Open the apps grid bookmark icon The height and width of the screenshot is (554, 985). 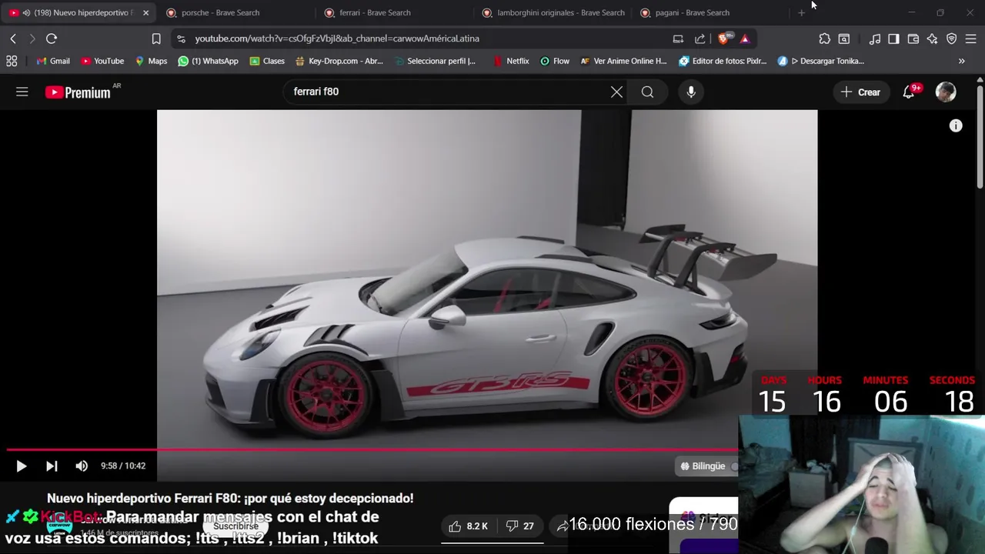click(12, 61)
